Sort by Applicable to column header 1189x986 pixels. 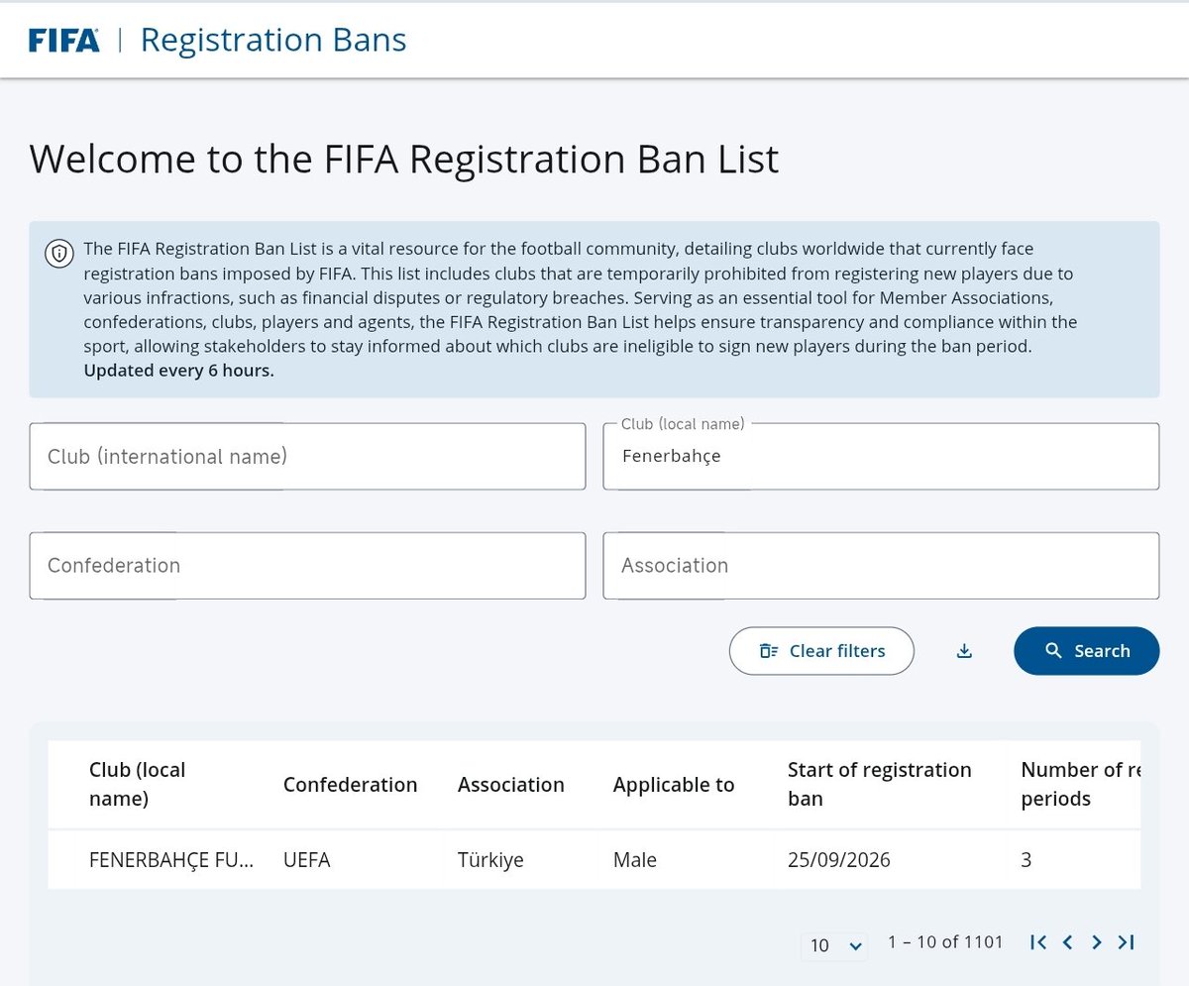[674, 785]
